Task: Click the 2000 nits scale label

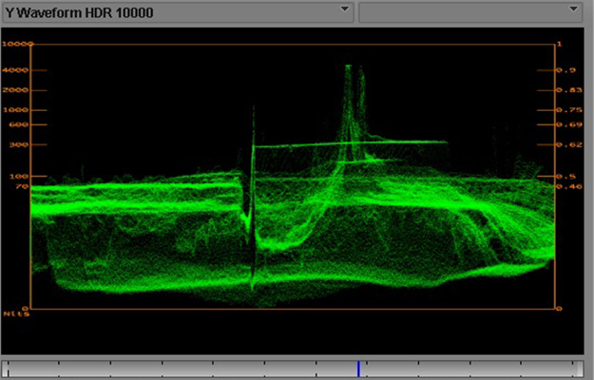Action: point(15,90)
